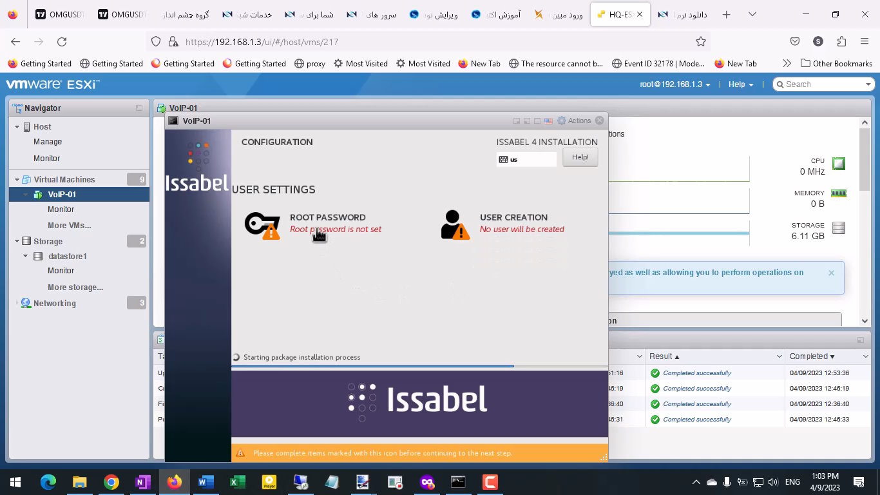Switch to the first OMGUSDT browser tab
This screenshot has width=880, height=495.
[59, 14]
